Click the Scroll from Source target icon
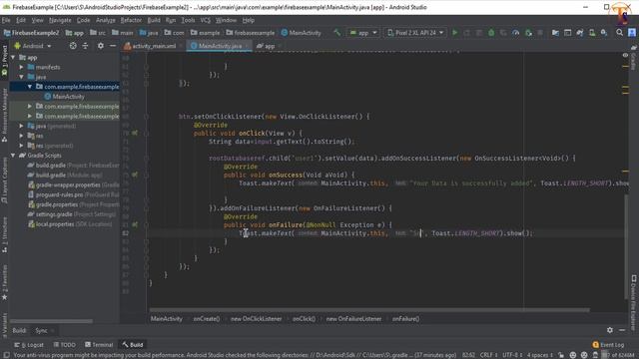The width and height of the screenshot is (639, 359). click(73, 46)
